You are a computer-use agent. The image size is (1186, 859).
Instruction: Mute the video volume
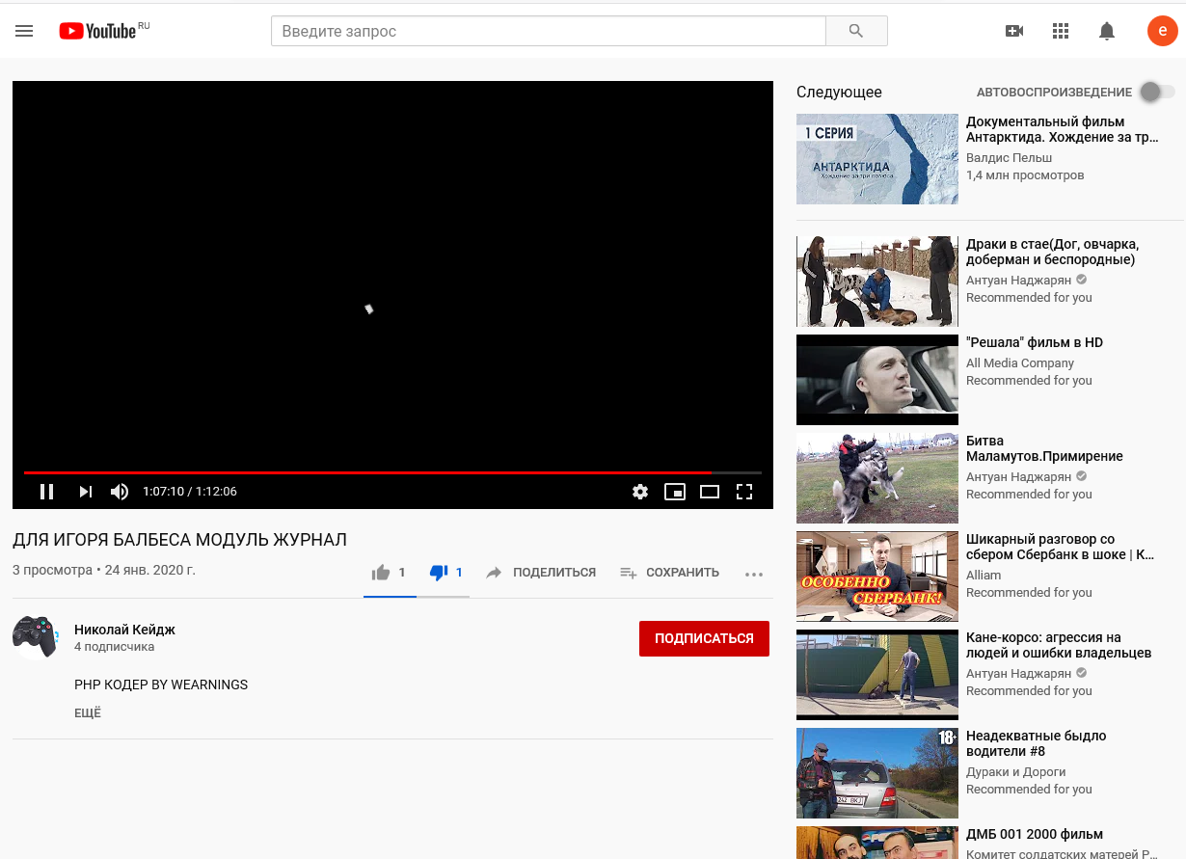[120, 492]
